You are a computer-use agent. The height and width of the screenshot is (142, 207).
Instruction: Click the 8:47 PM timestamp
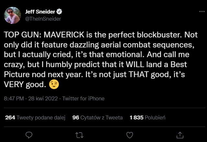point(14,98)
